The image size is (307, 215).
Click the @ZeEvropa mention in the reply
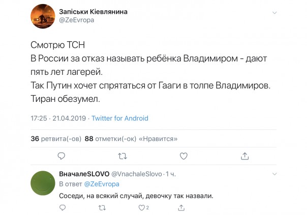pos(102,184)
